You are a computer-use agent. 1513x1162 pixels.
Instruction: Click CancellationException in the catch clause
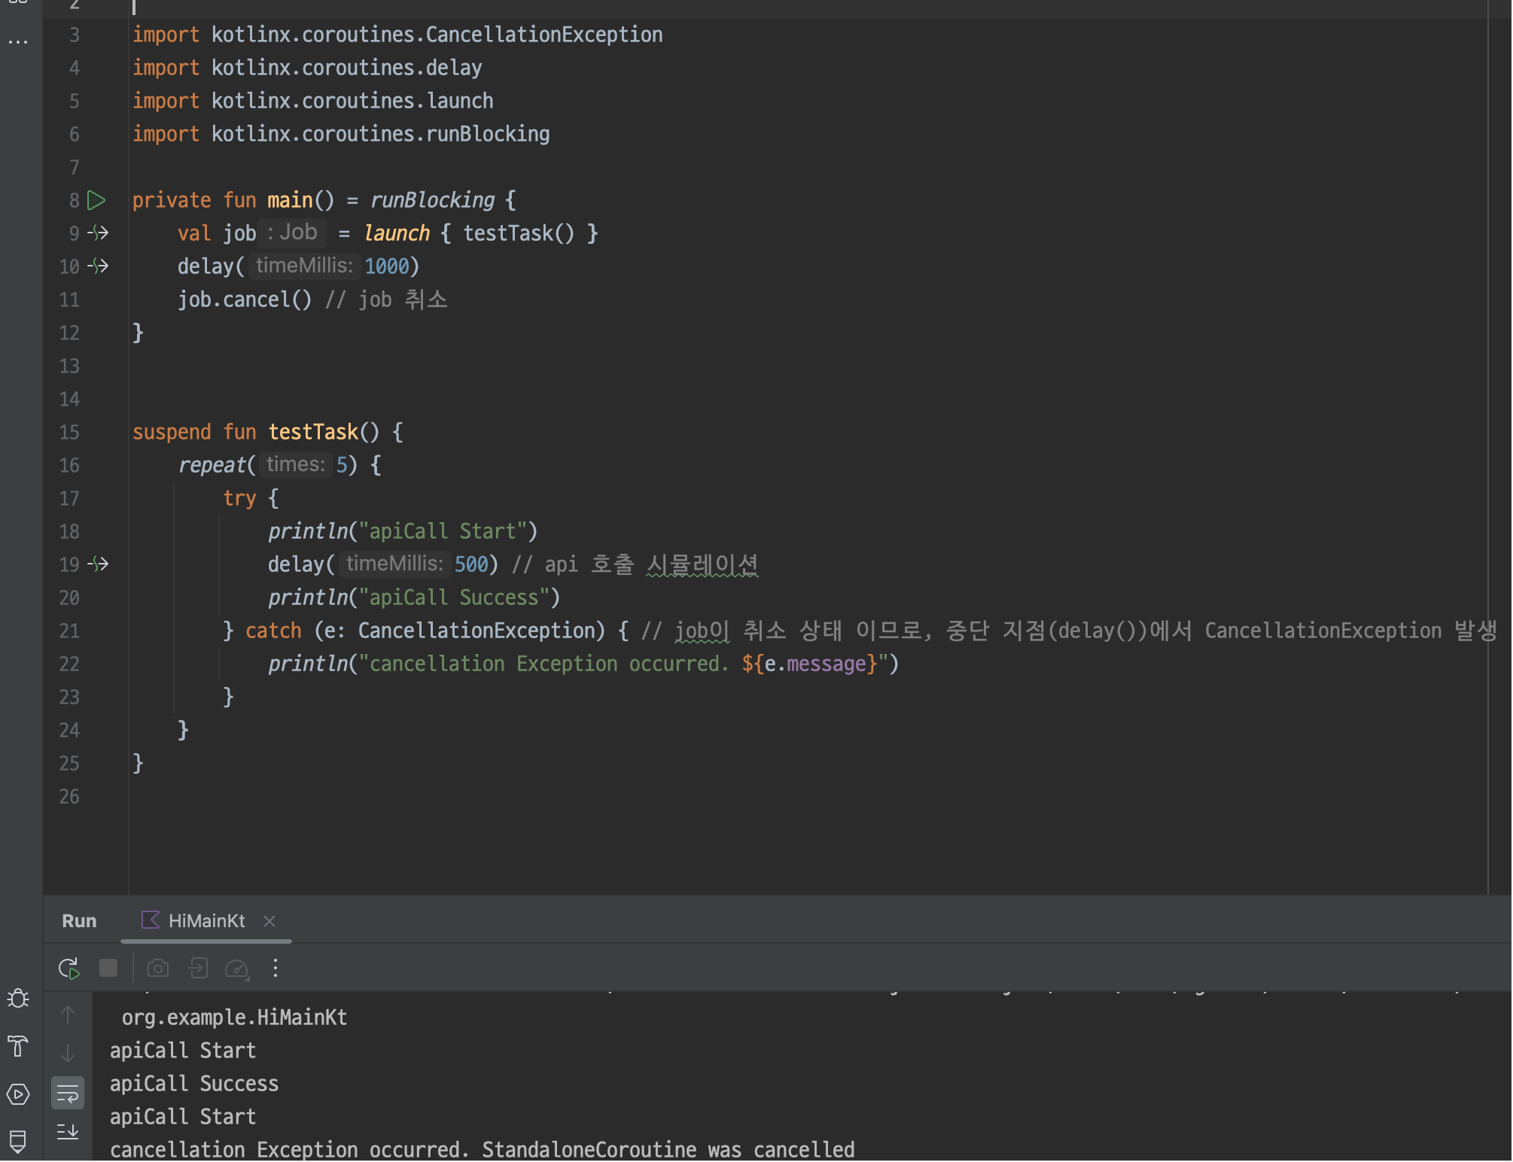[x=476, y=631]
